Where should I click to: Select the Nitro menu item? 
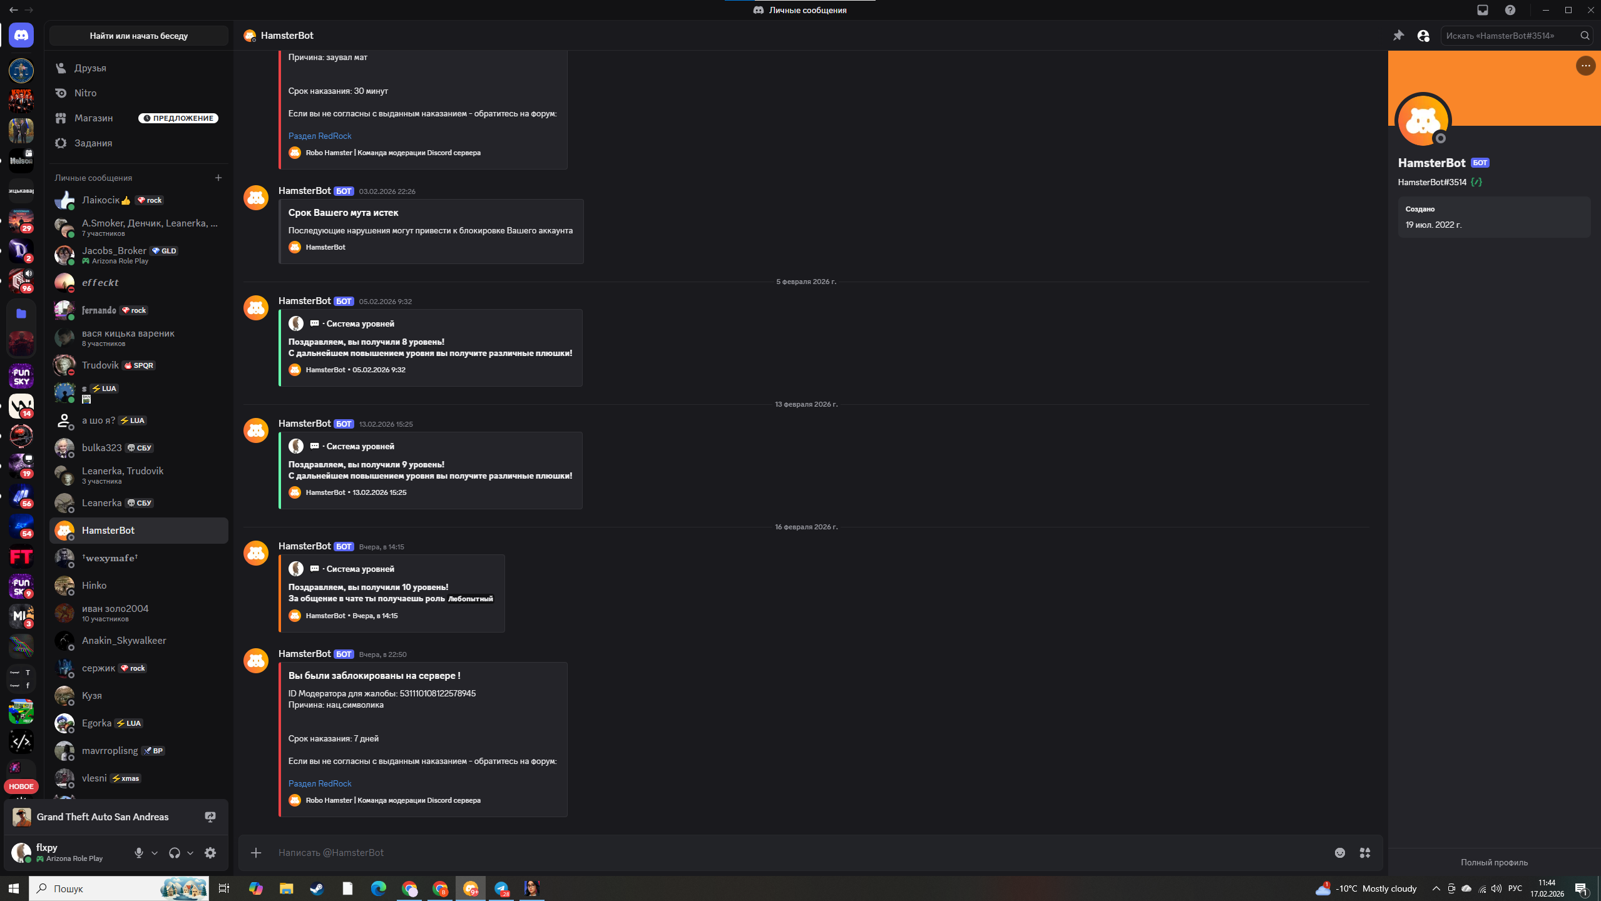pyautogui.click(x=85, y=93)
